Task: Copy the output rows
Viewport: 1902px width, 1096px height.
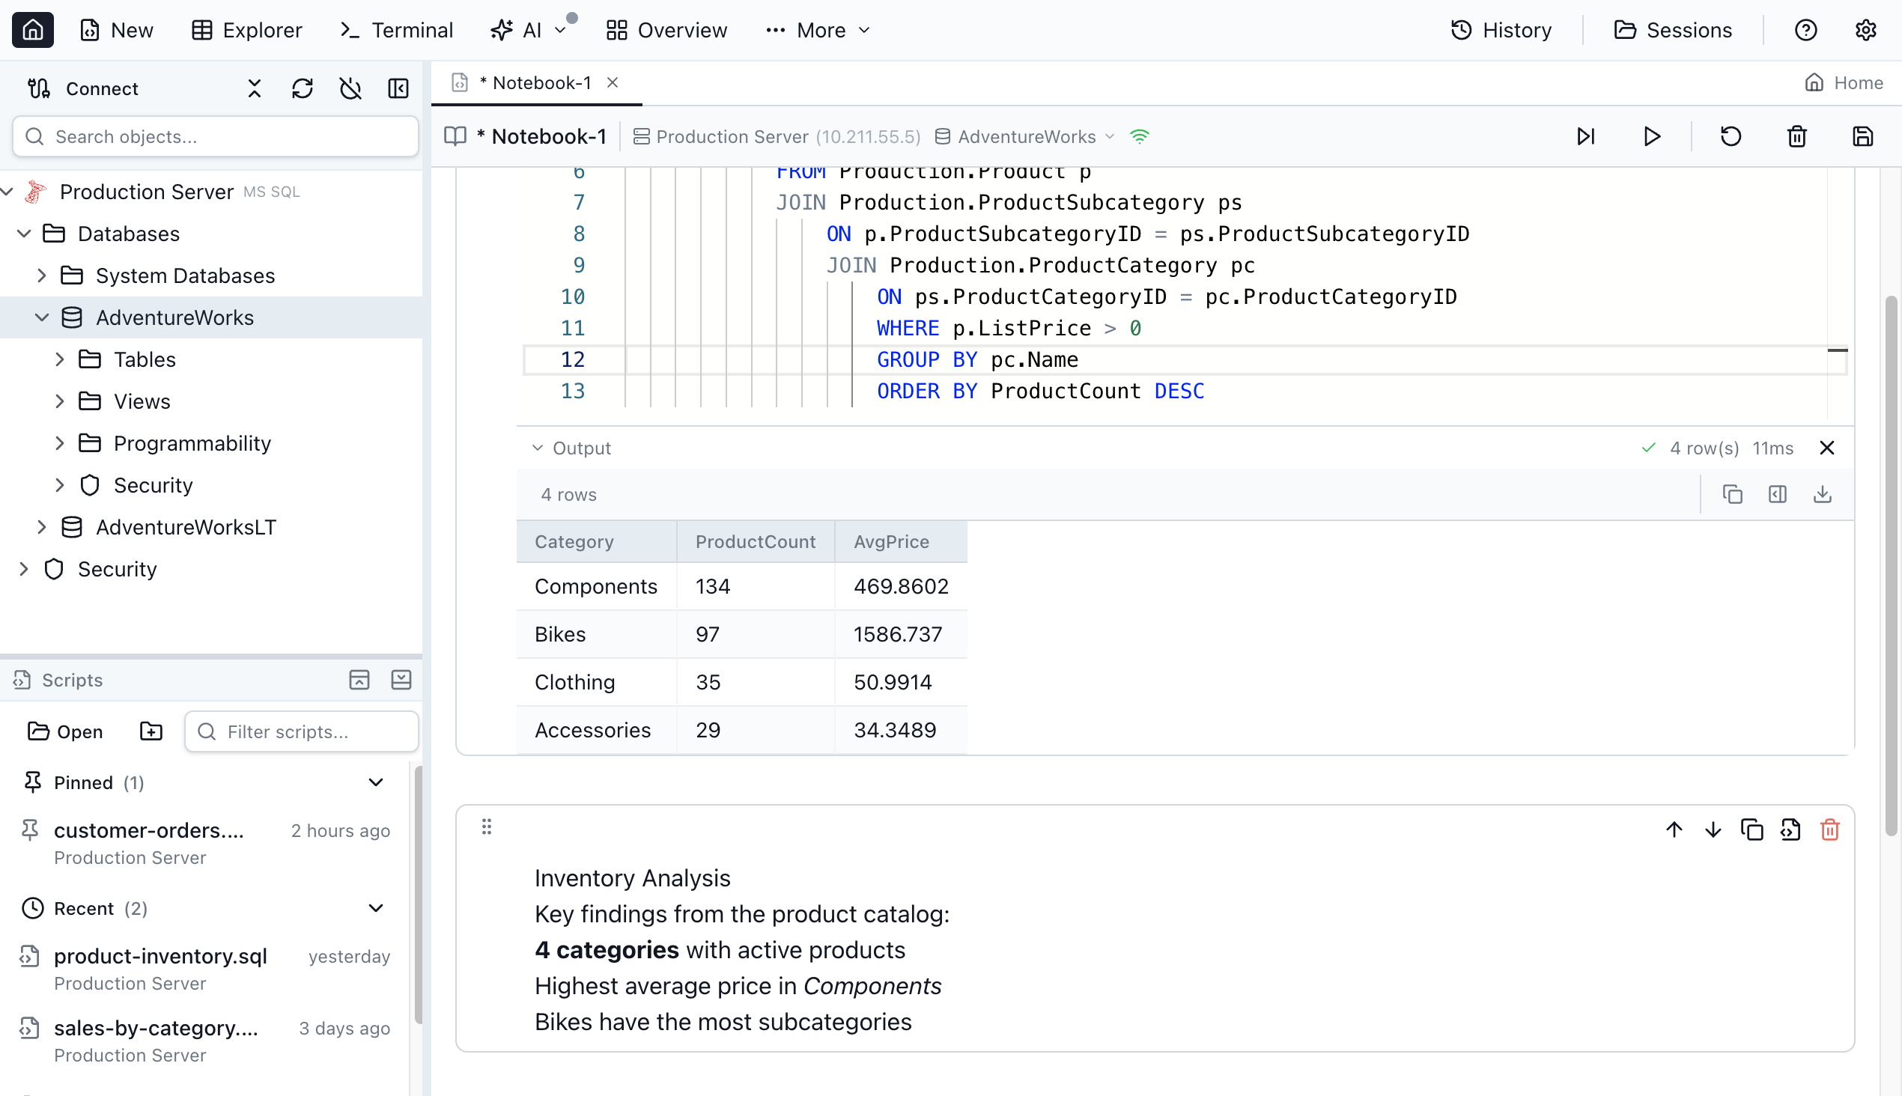Action: pyautogui.click(x=1733, y=495)
